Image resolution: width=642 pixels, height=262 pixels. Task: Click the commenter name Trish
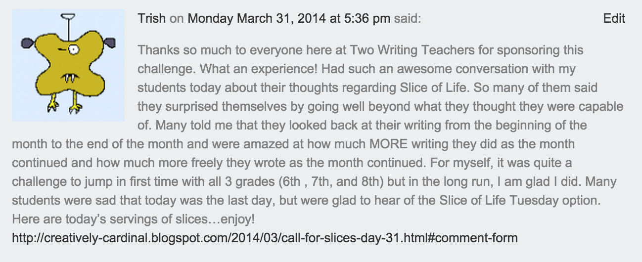tap(152, 19)
